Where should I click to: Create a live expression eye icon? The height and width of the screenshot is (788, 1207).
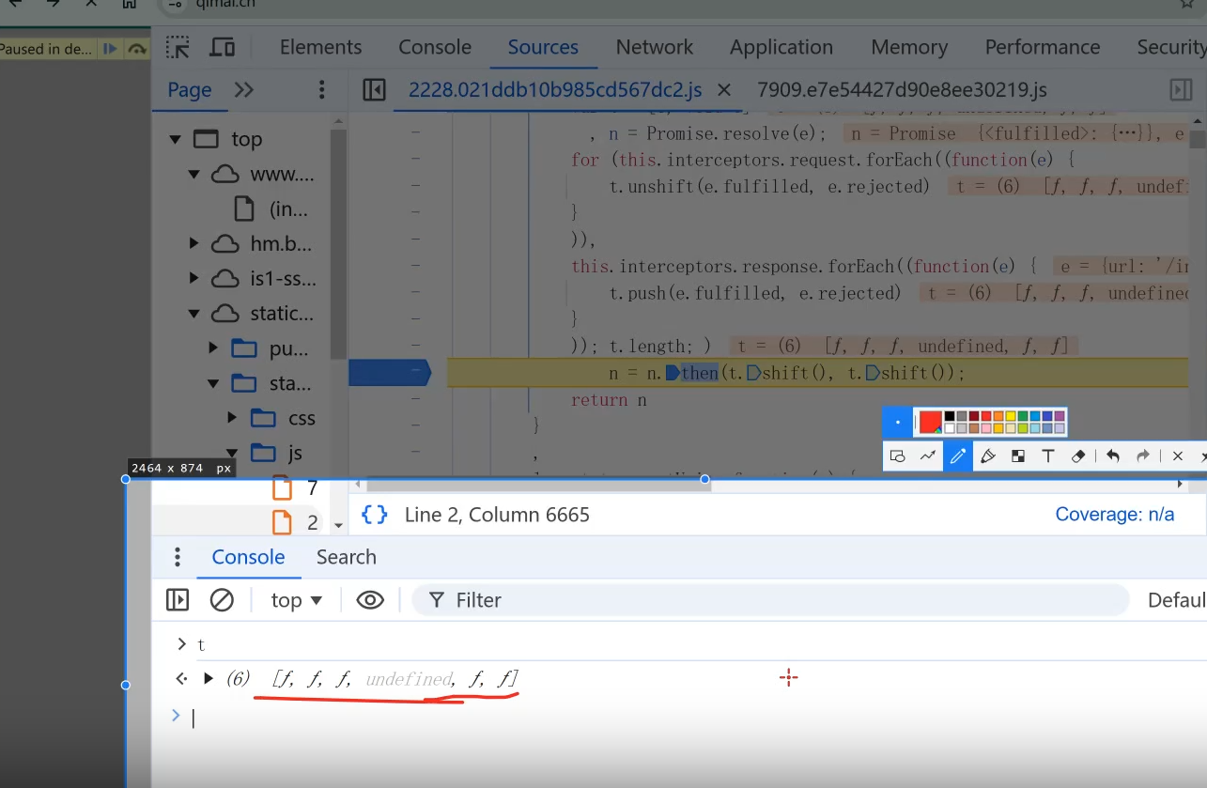pos(370,600)
